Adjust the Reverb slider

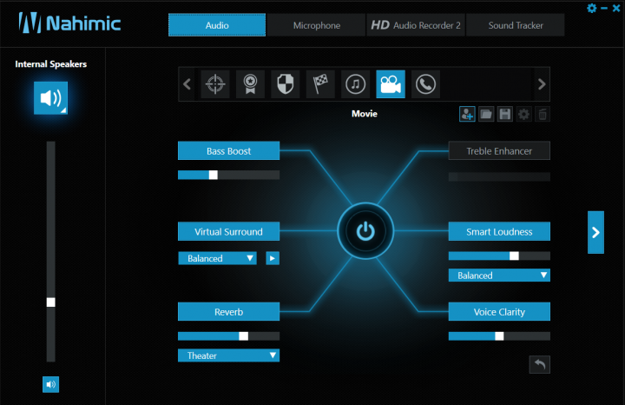[228, 336]
